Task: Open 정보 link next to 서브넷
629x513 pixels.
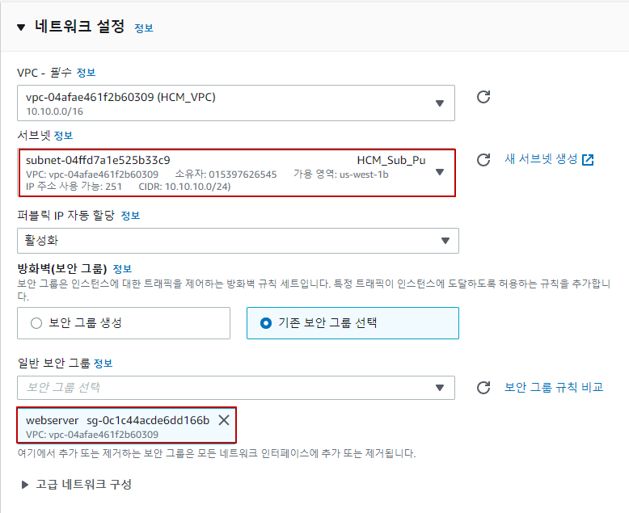Action: coord(63,136)
